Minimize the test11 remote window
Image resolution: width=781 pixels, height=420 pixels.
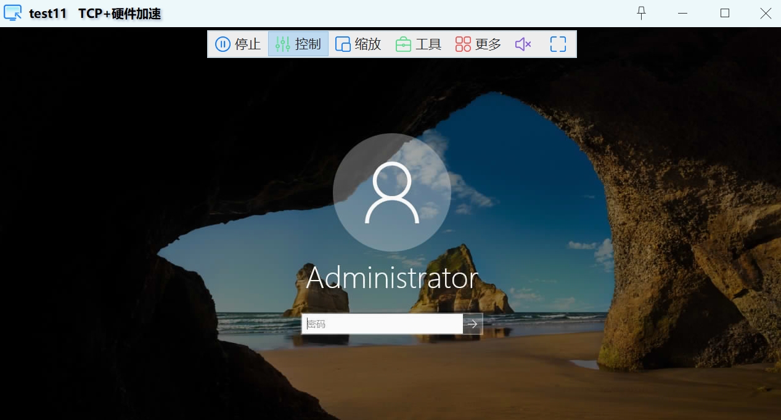[683, 13]
